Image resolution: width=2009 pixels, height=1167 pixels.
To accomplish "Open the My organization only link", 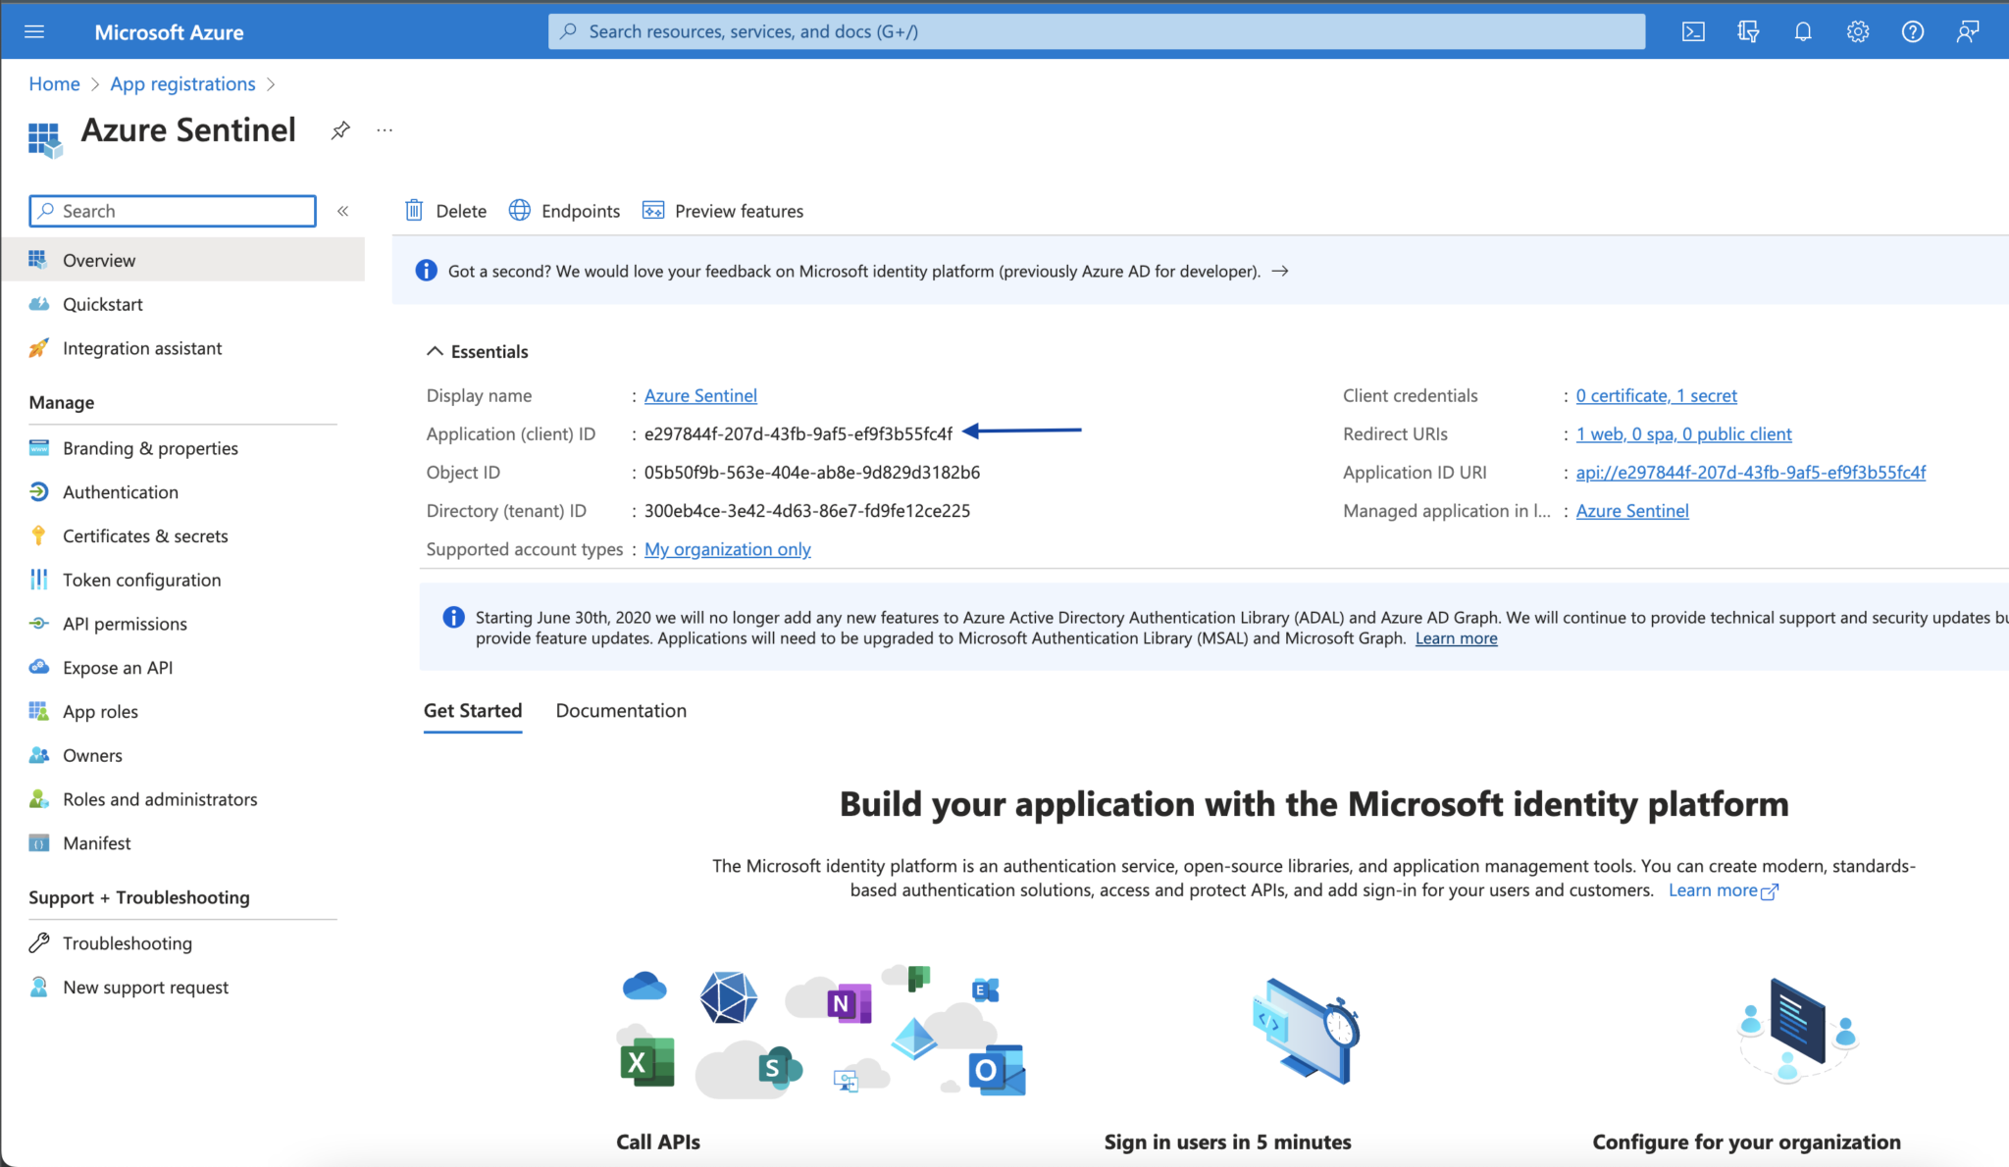I will pos(727,548).
